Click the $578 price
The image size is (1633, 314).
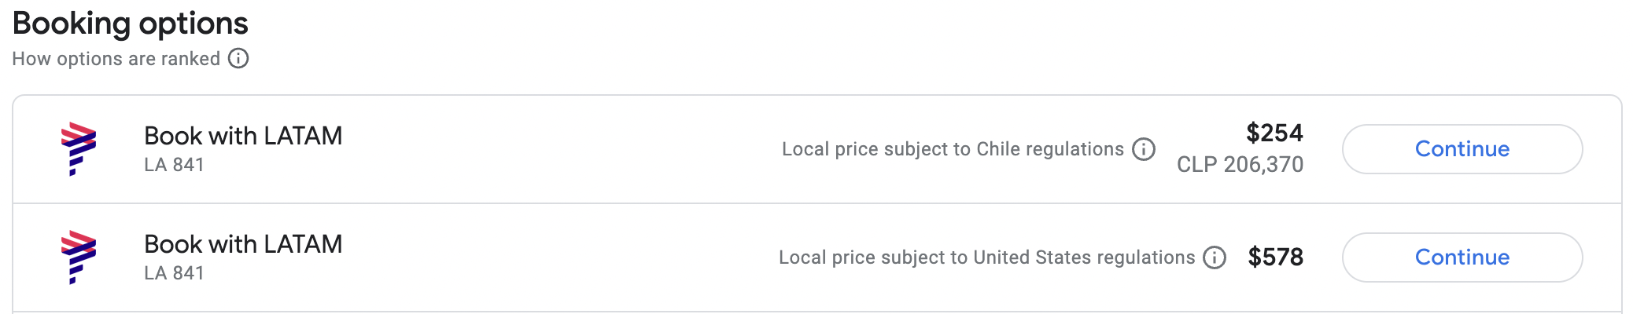click(x=1275, y=257)
